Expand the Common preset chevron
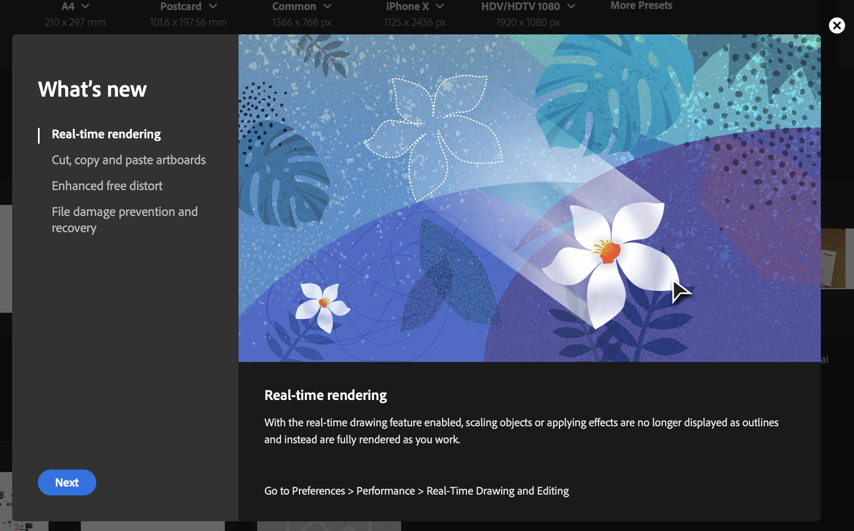This screenshot has width=854, height=531. click(x=328, y=6)
